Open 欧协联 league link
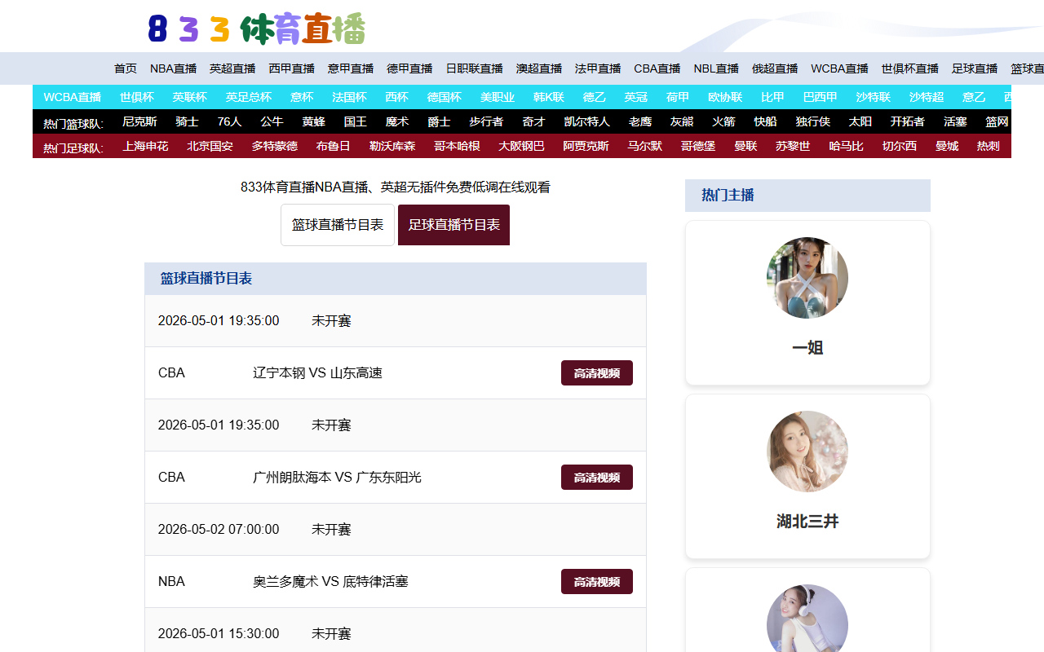 (x=725, y=97)
